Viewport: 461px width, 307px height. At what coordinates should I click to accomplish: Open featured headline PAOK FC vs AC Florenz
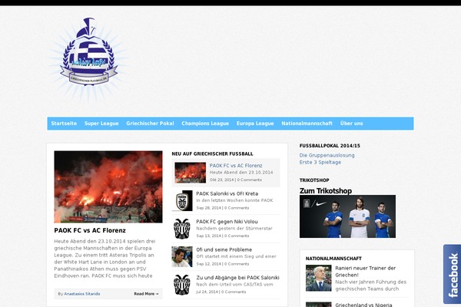pos(90,230)
